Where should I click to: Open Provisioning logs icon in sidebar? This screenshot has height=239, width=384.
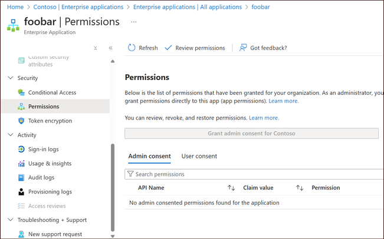click(x=21, y=192)
